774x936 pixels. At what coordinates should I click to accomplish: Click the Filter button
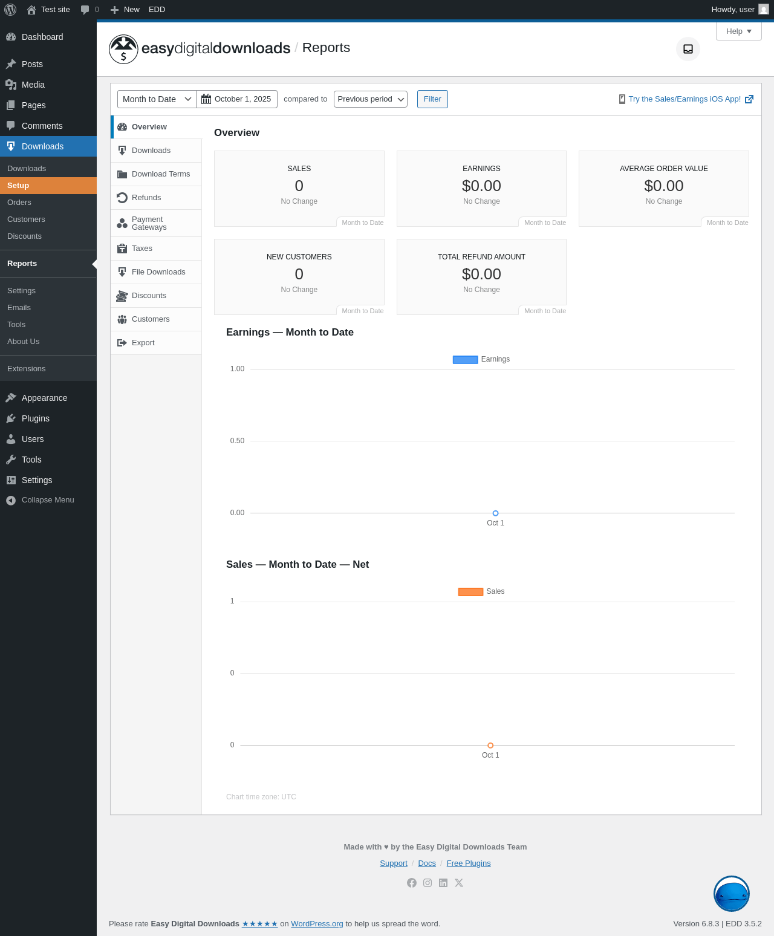[x=432, y=99]
